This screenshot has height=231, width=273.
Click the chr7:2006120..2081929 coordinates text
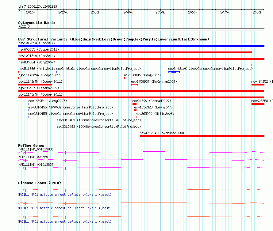coord(38,6)
